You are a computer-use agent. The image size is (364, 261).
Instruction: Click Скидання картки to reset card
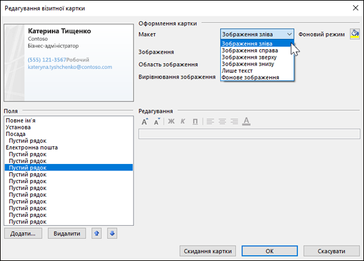(x=208, y=251)
